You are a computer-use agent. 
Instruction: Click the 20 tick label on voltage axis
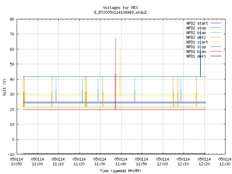(12, 109)
